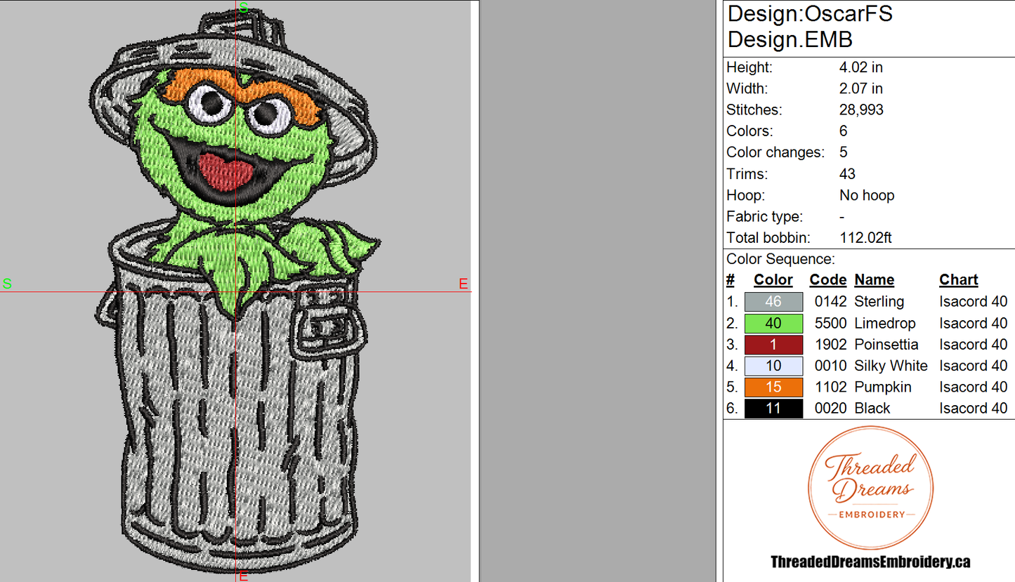
Task: Click thread code 1902
Action: pyautogui.click(x=830, y=345)
